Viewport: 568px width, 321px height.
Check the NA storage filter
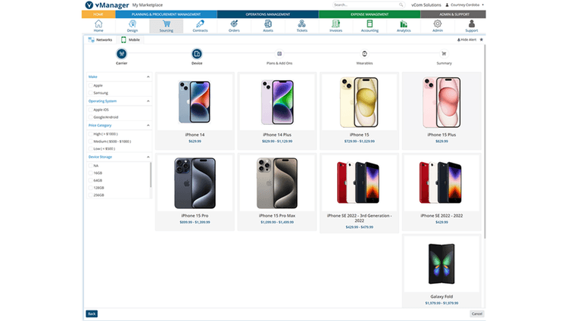[91, 166]
